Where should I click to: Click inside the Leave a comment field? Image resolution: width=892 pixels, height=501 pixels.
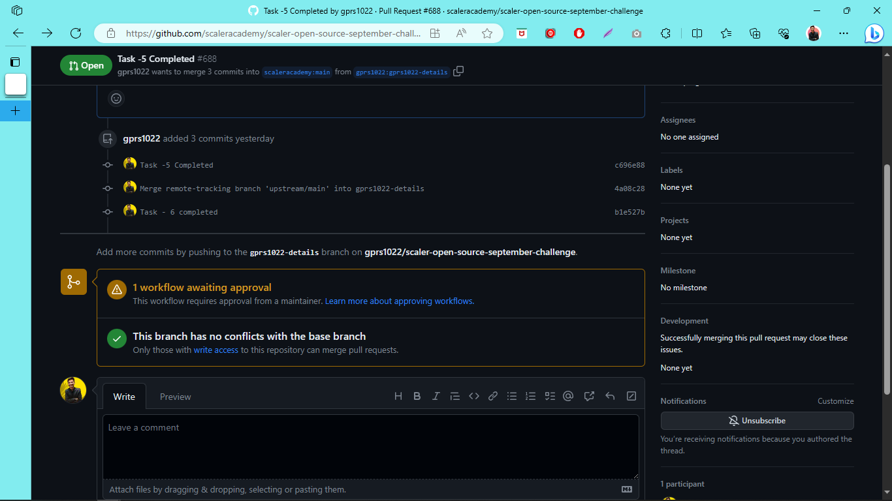[x=371, y=447]
